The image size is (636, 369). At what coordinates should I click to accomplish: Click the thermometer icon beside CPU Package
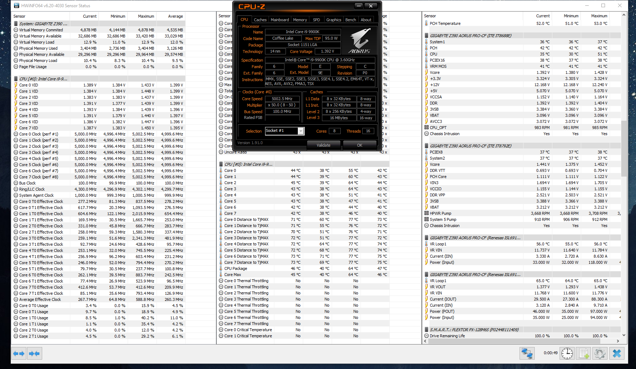click(x=221, y=268)
